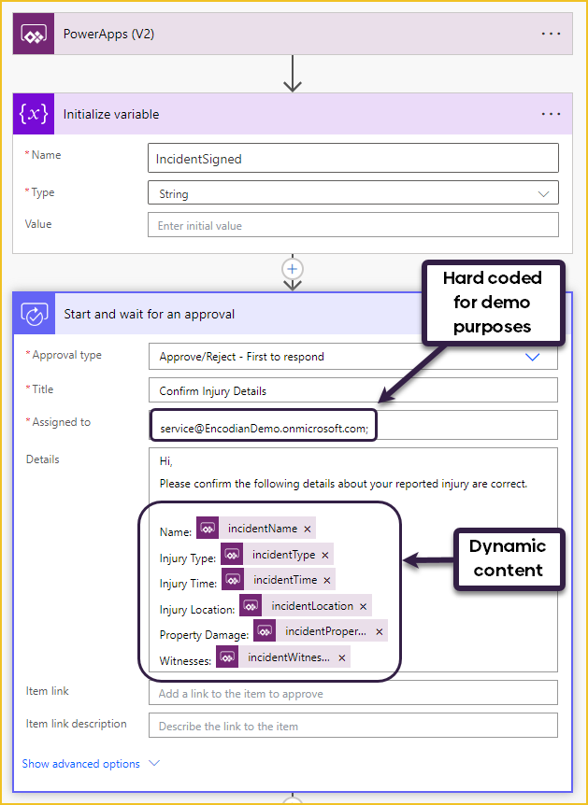Open the Approval type dropdown
Screen dimensions: 588x805
[x=353, y=357]
